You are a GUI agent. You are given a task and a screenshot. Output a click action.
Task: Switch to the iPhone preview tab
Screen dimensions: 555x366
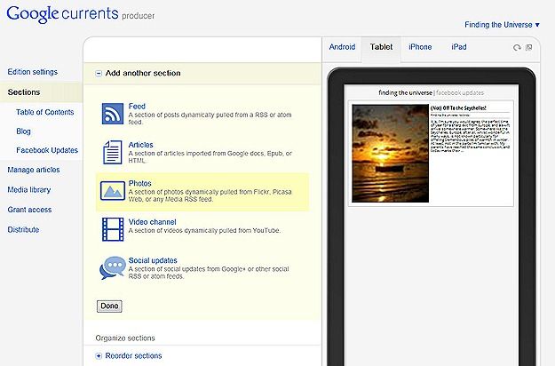pyautogui.click(x=420, y=47)
